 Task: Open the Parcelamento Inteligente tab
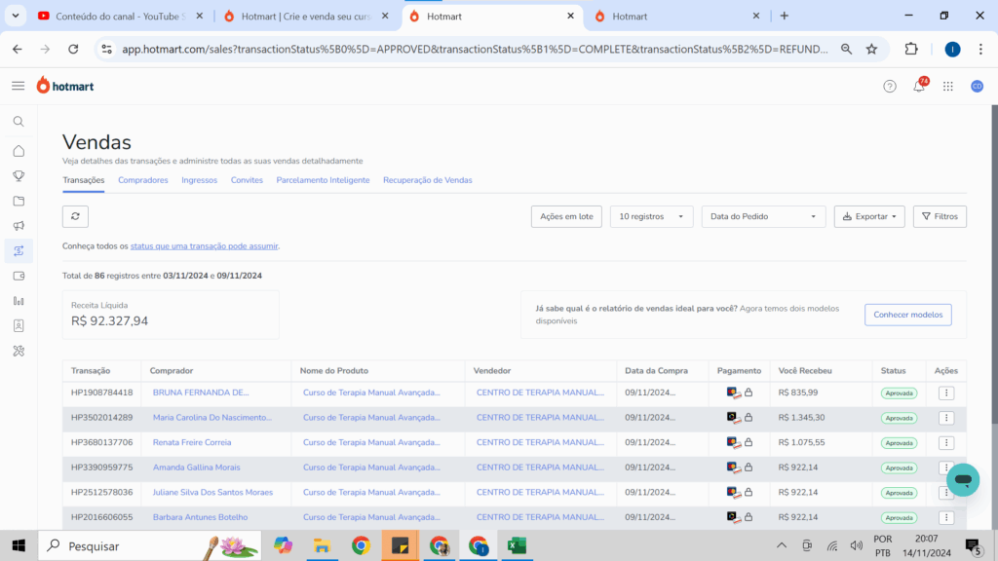tap(323, 180)
